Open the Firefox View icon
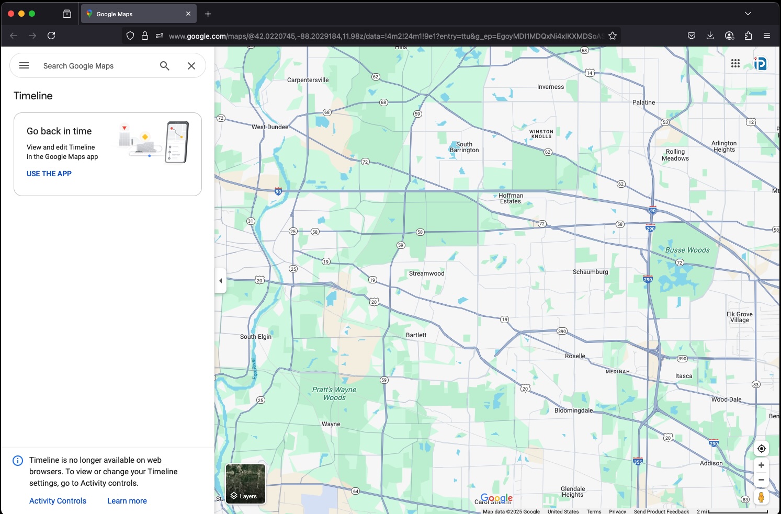This screenshot has width=781, height=514. [67, 14]
